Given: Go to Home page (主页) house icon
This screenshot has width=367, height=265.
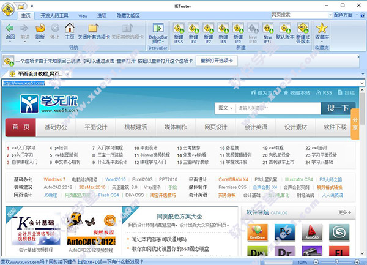Looking at the screenshot, I should (70, 28).
